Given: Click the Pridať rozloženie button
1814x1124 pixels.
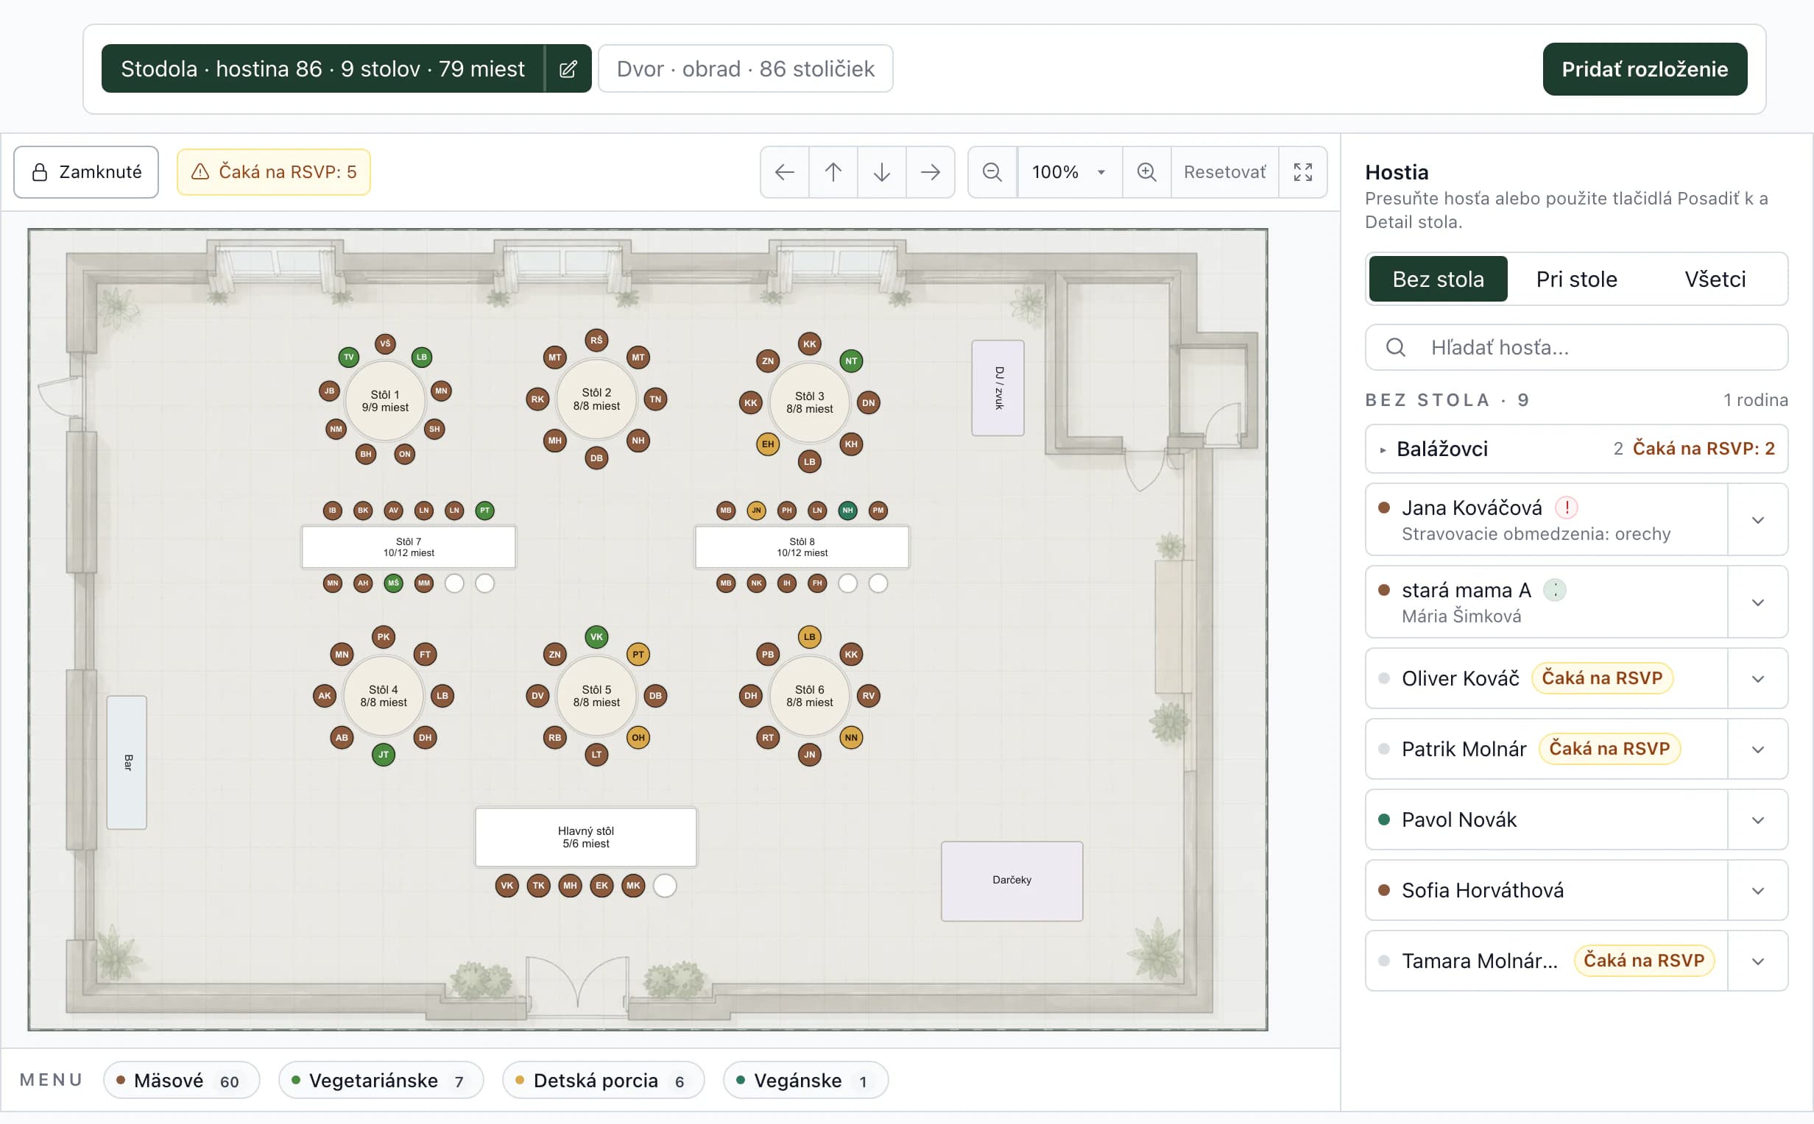Looking at the screenshot, I should (1645, 69).
